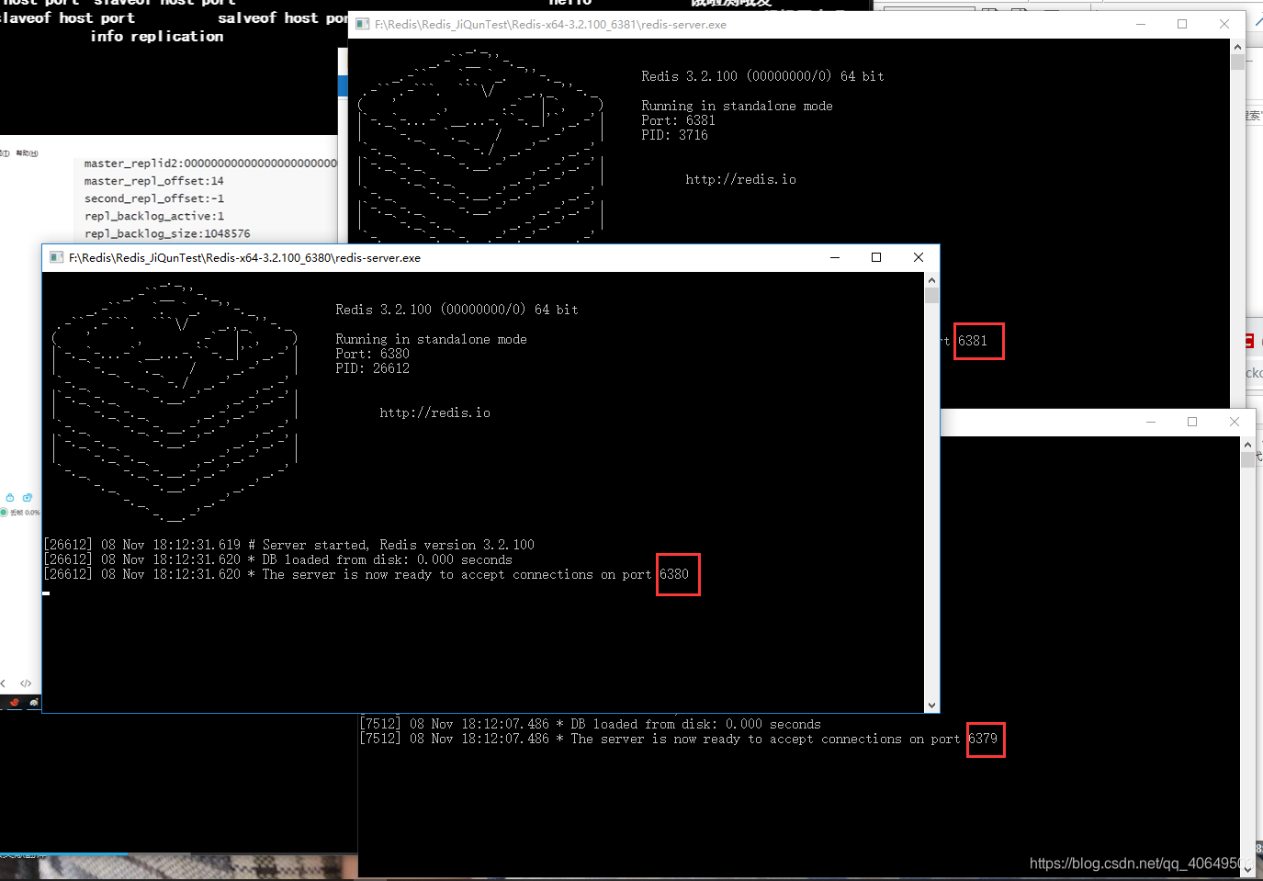Image resolution: width=1263 pixels, height=881 pixels.
Task: Minimize the Redis 6381 server window
Action: point(1141,24)
